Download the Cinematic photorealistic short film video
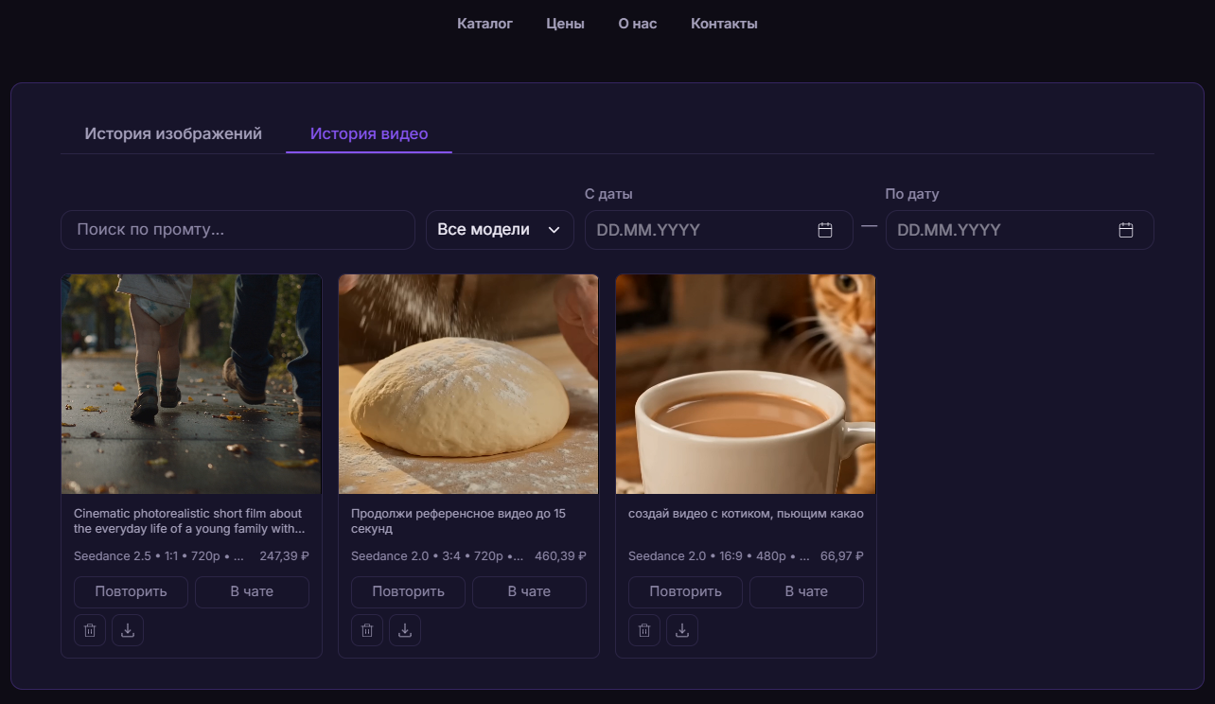This screenshot has width=1215, height=704. [x=128, y=630]
